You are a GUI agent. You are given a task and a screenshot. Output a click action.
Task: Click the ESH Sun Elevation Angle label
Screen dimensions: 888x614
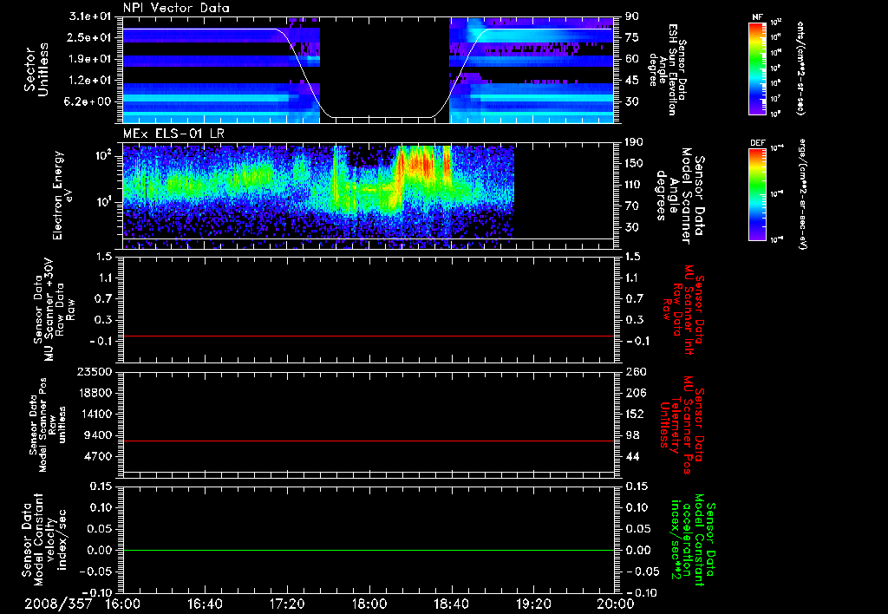tap(669, 69)
